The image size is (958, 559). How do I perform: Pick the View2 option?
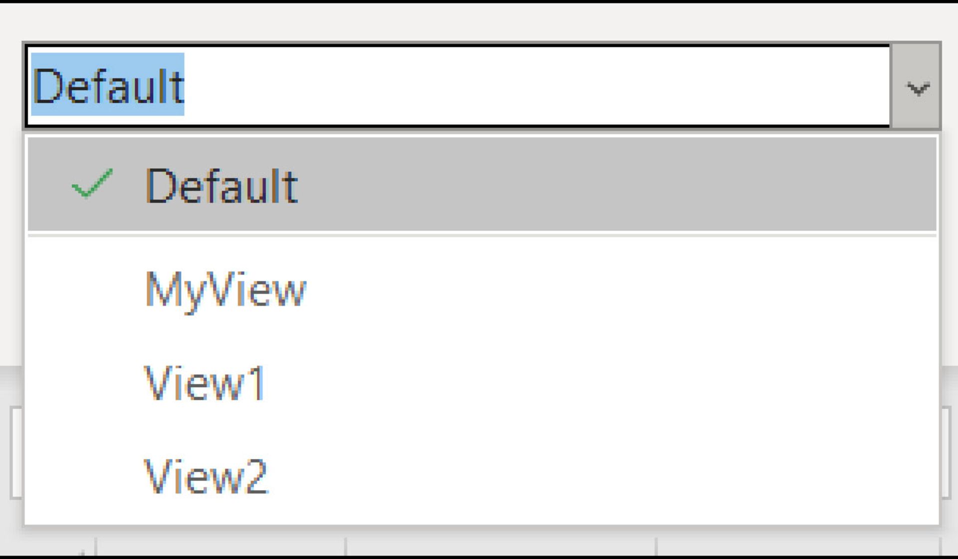[x=482, y=477]
